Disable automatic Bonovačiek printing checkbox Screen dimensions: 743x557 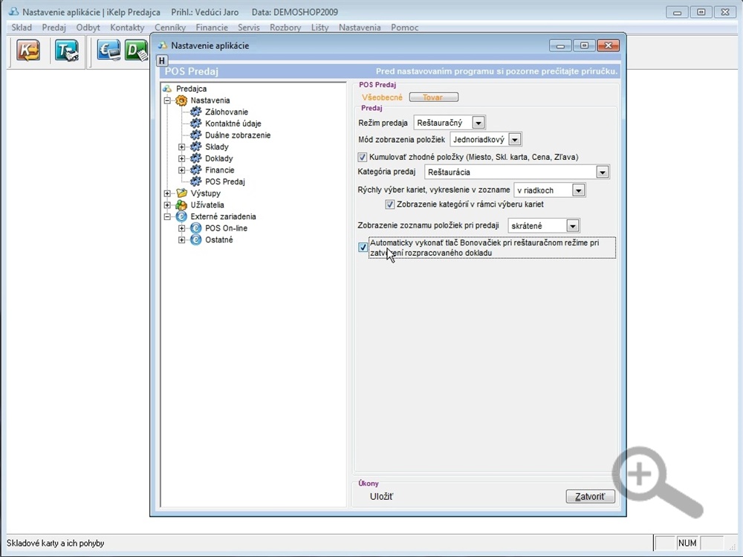(x=363, y=248)
